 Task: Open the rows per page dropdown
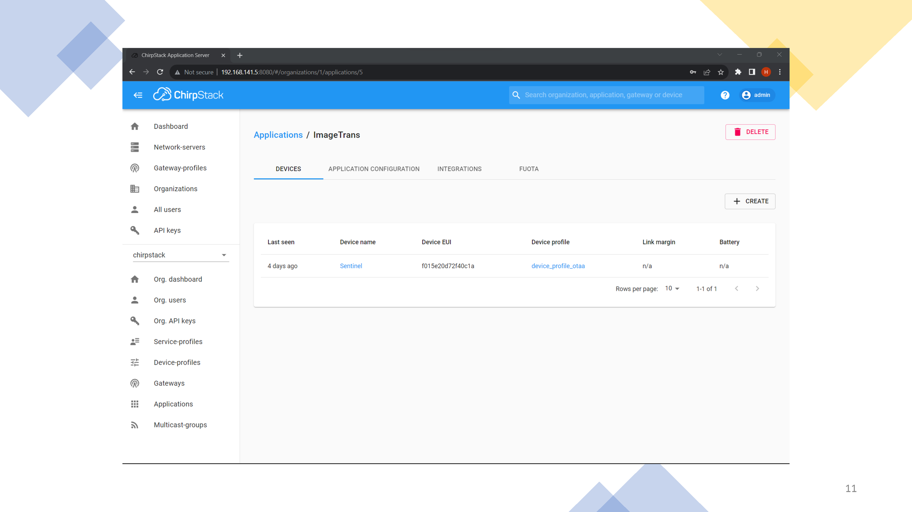tap(672, 288)
